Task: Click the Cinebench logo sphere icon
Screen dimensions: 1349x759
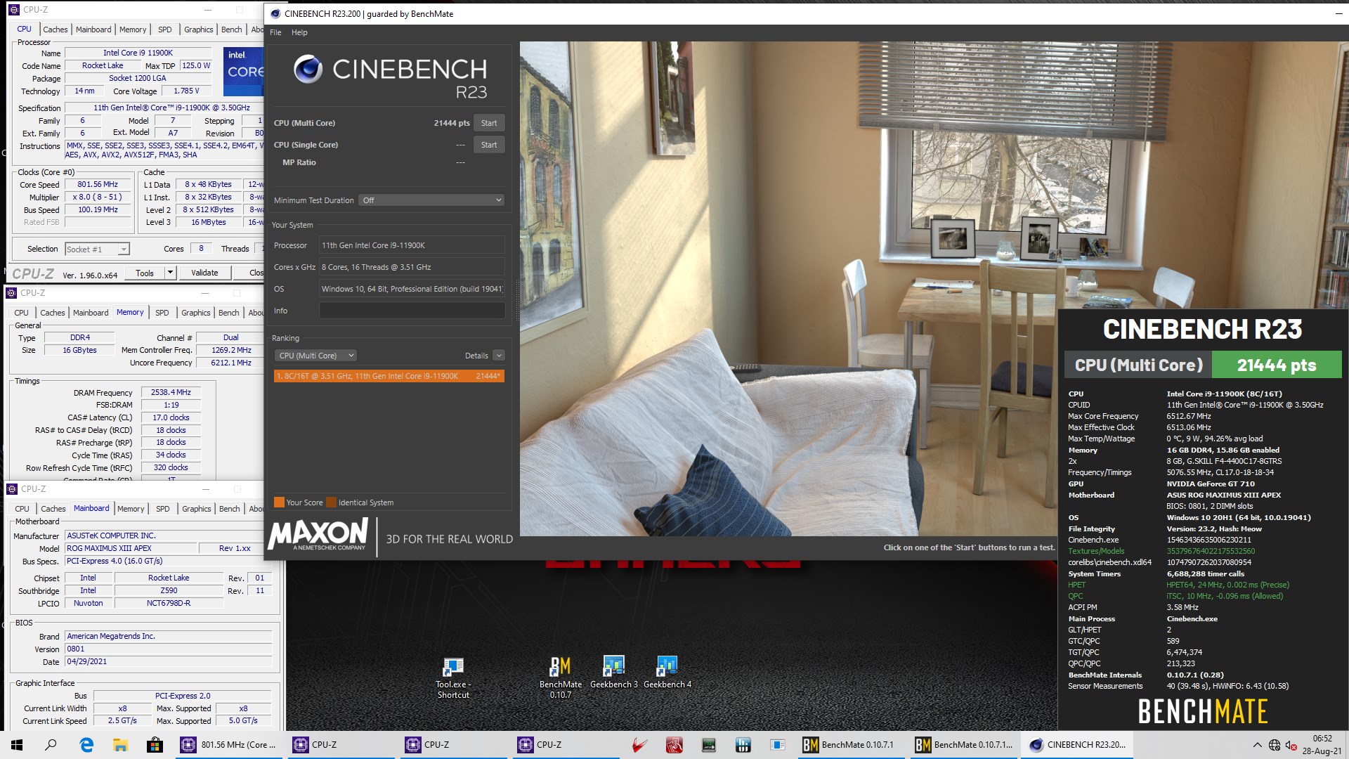Action: (308, 69)
